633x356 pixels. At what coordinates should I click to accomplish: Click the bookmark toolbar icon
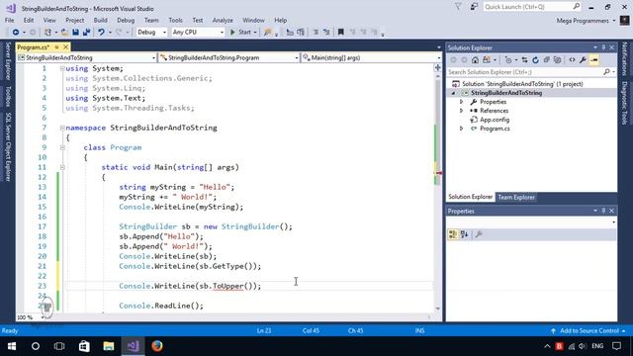(340, 32)
